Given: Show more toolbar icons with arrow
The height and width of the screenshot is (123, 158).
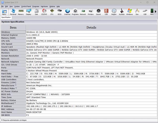Looking at the screenshot, I should tap(156, 12).
